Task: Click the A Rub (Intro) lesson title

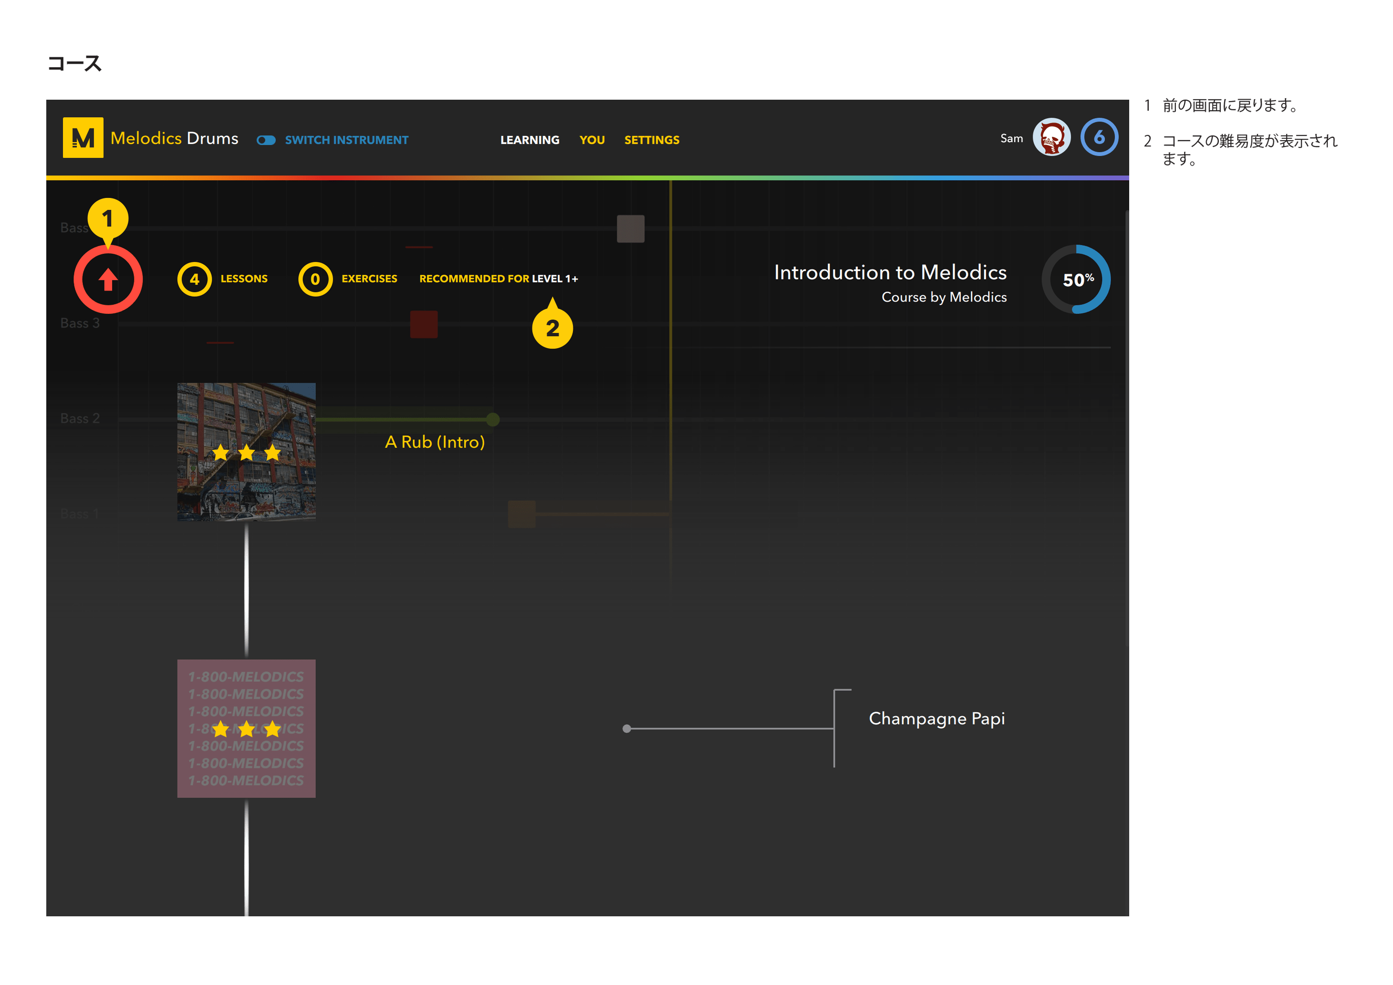Action: point(435,442)
